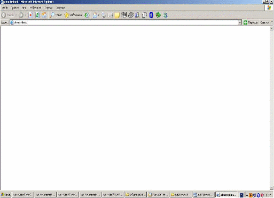
Task: Refresh the page using the green arrows icon
Action: [x=37, y=15]
